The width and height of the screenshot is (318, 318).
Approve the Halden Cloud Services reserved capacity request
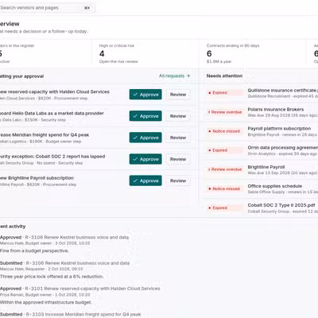[x=145, y=95]
